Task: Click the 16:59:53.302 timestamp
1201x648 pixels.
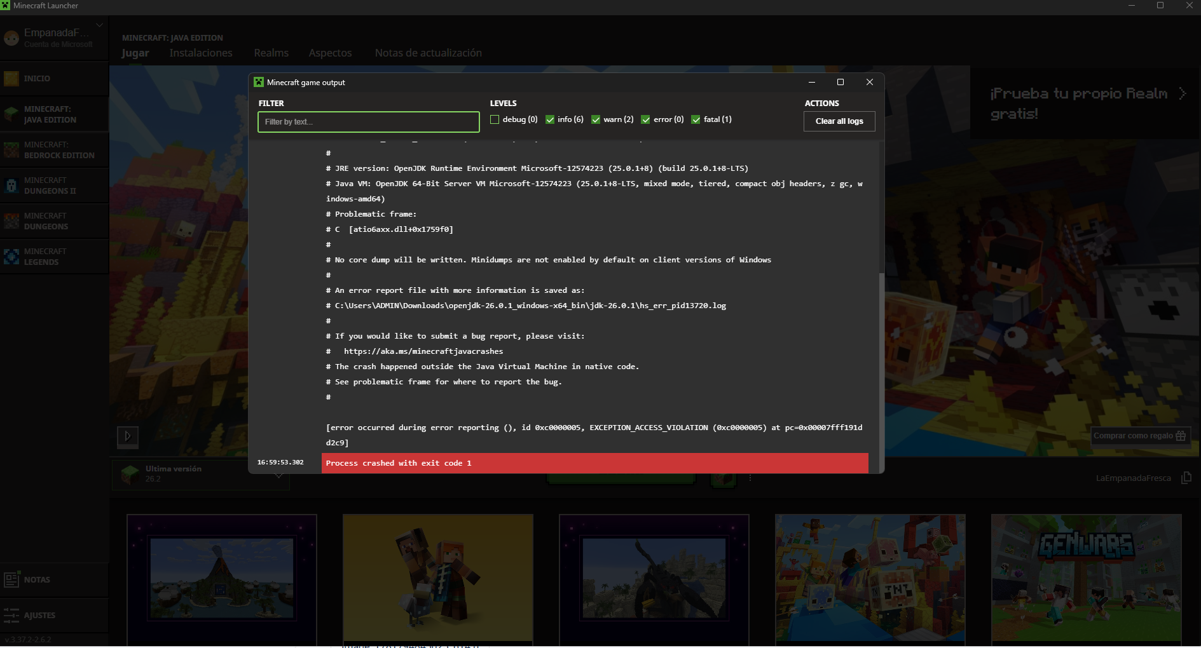Action: [280, 462]
